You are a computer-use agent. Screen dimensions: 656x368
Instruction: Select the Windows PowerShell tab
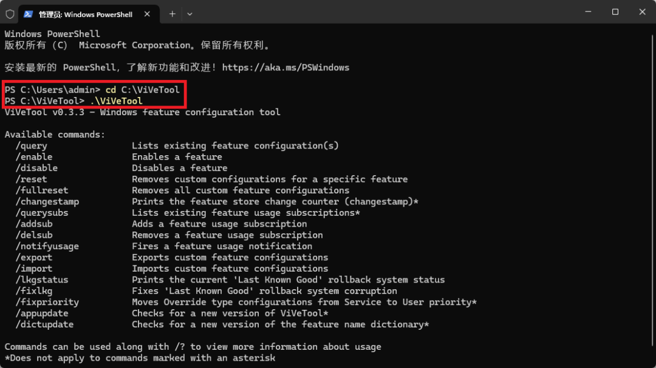click(85, 14)
